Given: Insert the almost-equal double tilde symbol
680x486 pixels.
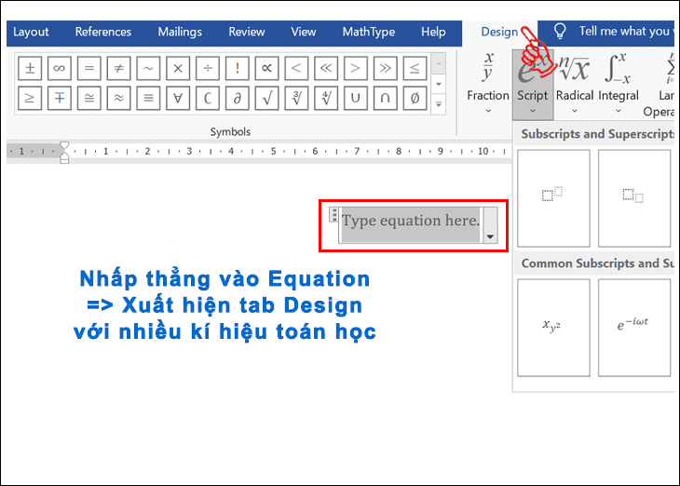Looking at the screenshot, I should click(118, 98).
